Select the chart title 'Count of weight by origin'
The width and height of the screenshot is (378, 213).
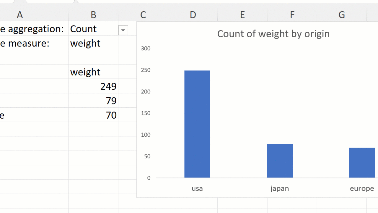pos(273,34)
